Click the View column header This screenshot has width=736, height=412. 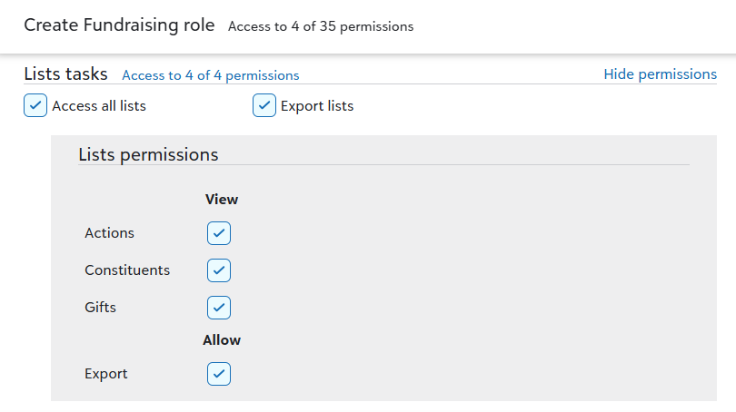(x=222, y=200)
